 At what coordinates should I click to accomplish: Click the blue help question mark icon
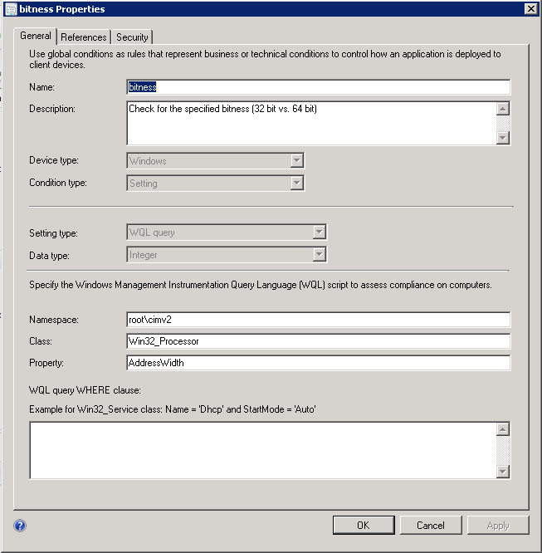[x=20, y=525]
